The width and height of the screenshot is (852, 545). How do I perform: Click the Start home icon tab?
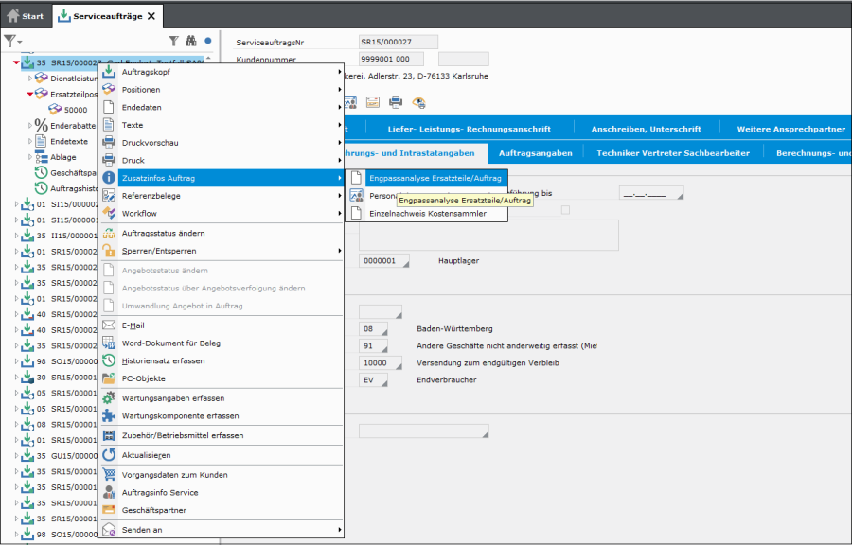[26, 15]
